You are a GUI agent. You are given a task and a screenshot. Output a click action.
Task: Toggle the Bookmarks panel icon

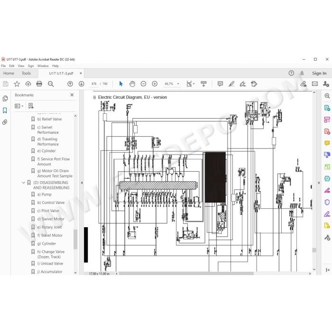coord(5,111)
